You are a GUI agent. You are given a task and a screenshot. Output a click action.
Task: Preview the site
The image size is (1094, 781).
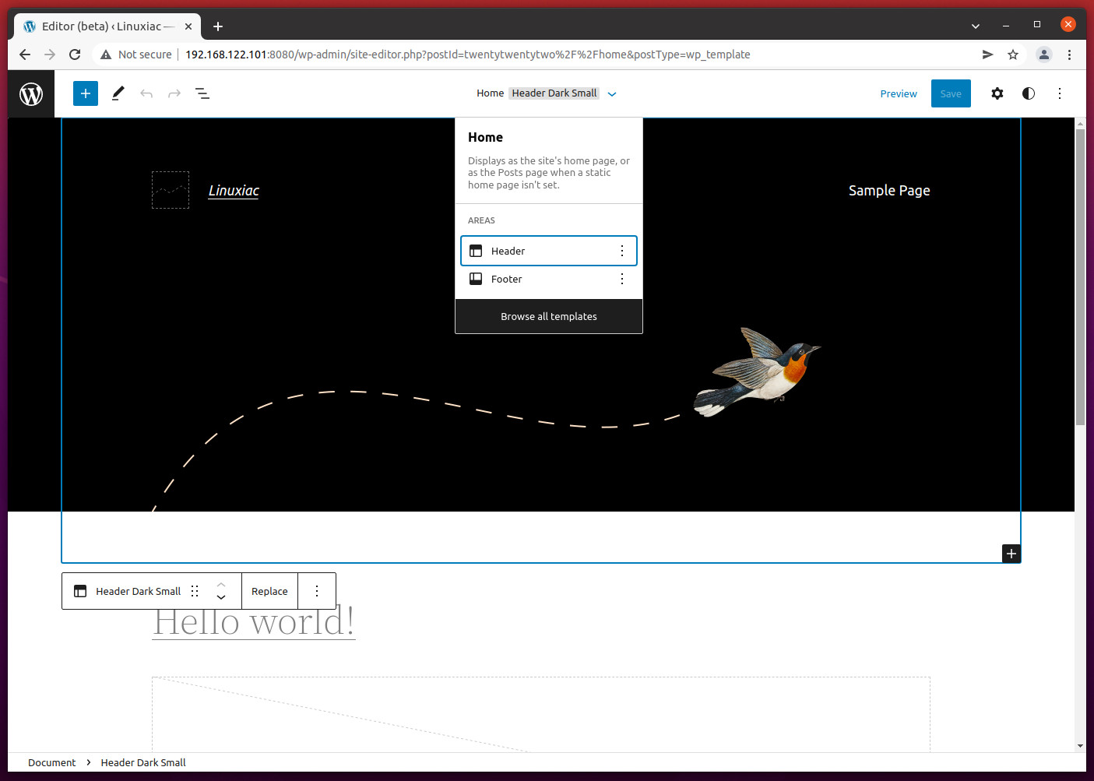click(899, 93)
